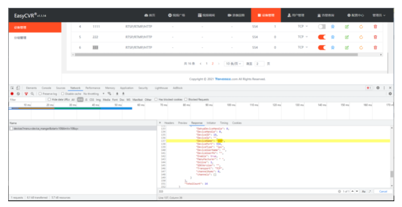Switch to DevTools Elements tab
402x207 pixels.
click(31, 88)
